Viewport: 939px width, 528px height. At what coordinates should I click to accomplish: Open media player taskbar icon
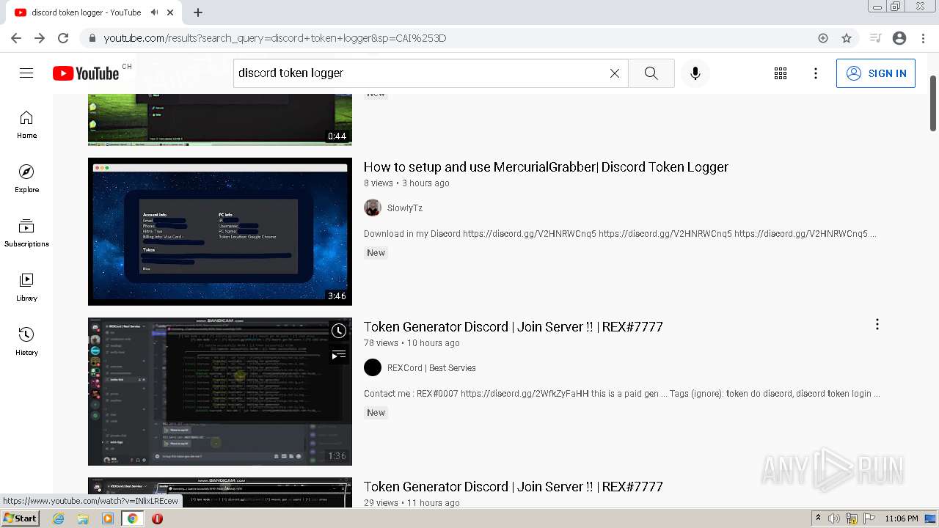tap(108, 518)
